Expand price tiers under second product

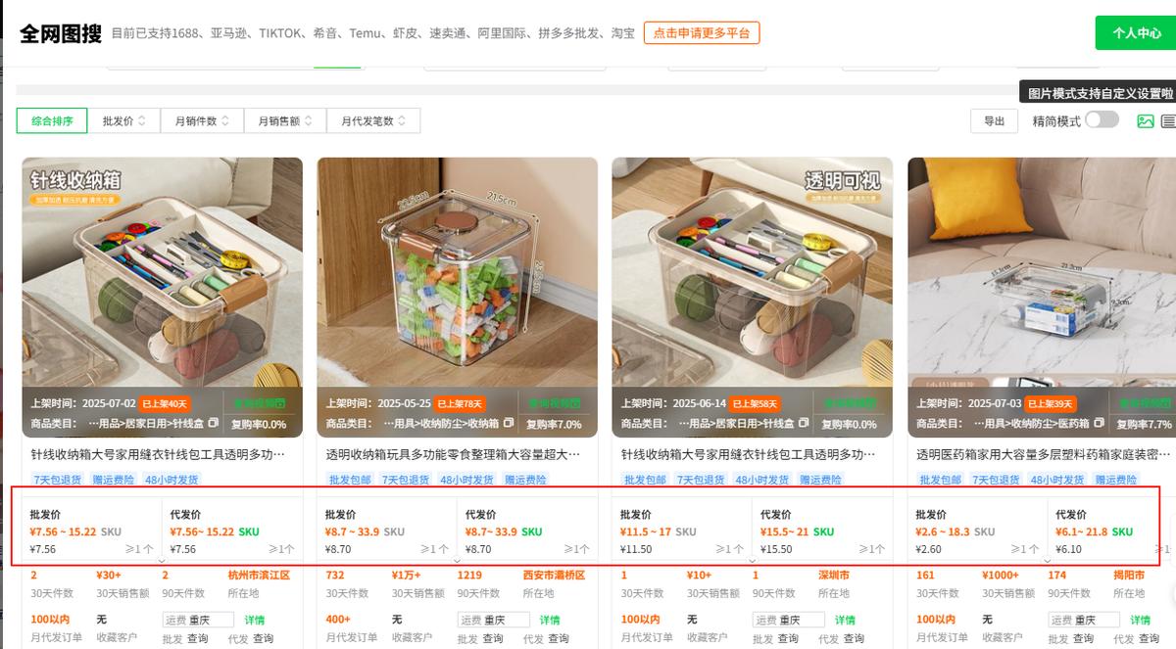[457, 560]
